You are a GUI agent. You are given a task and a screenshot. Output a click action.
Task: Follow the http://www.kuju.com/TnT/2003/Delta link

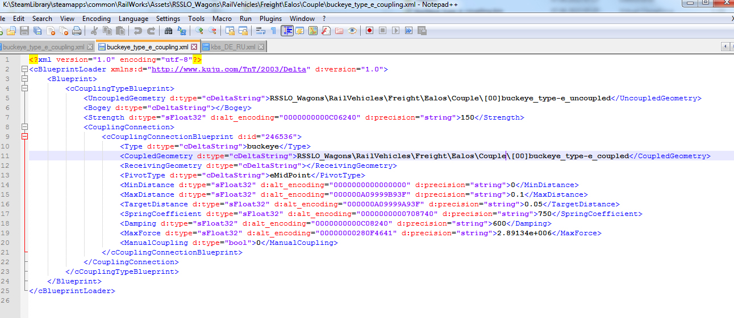230,69
